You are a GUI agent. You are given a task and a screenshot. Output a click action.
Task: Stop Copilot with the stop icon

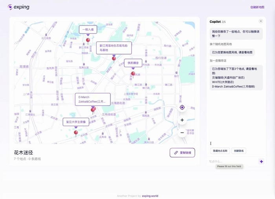tap(261, 21)
